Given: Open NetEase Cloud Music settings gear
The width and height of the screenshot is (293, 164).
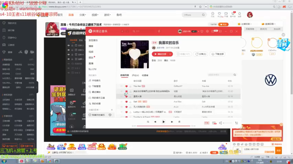Looking at the screenshot, I should 207,31.
